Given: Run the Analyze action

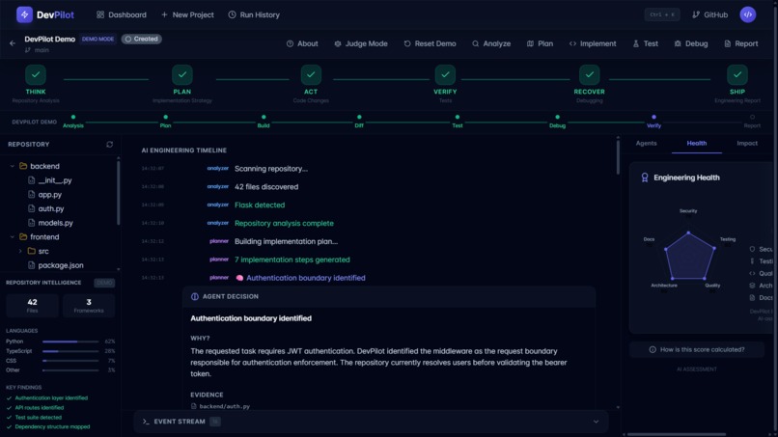Looking at the screenshot, I should point(491,43).
